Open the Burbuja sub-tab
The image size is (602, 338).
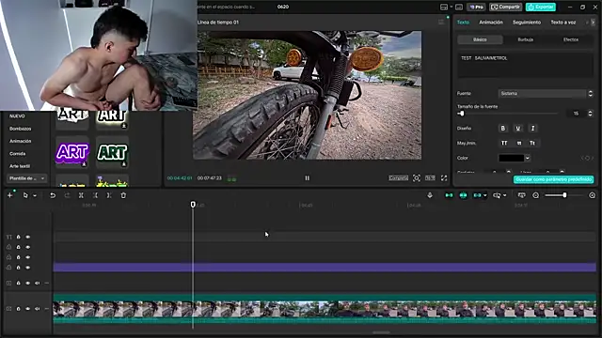click(x=525, y=39)
